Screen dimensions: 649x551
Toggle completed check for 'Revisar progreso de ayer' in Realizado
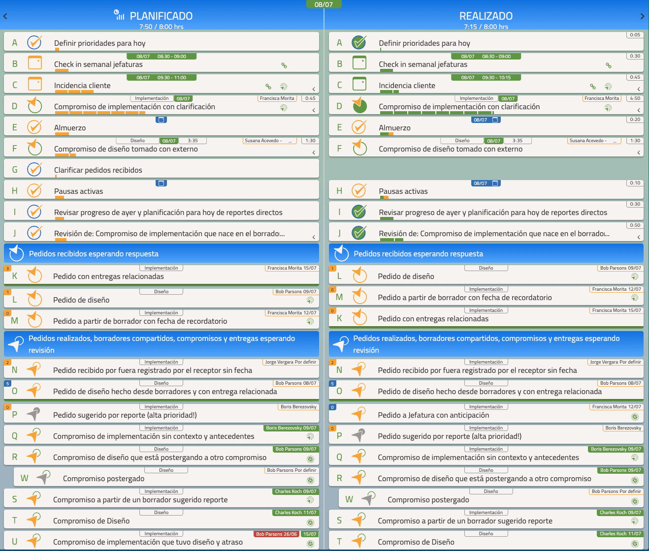click(x=359, y=212)
